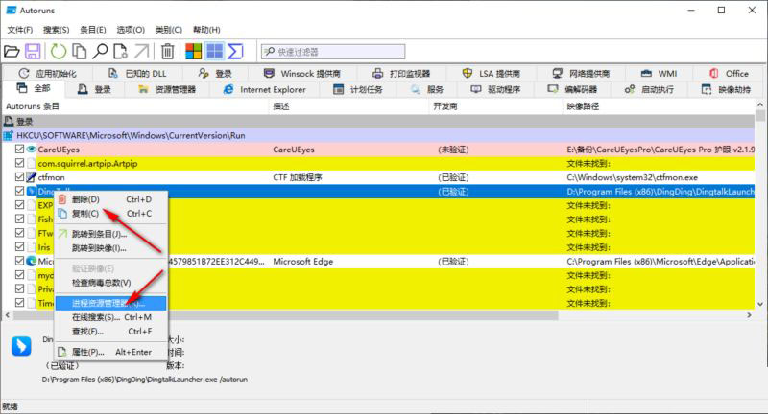Click the open file folder toolbar icon
The width and height of the screenshot is (768, 414).
click(x=12, y=52)
